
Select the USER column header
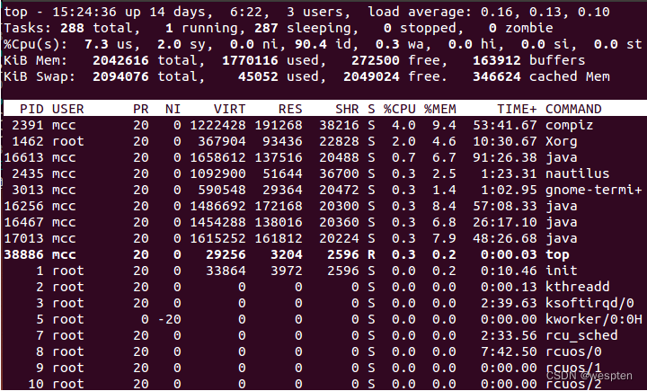pos(68,109)
